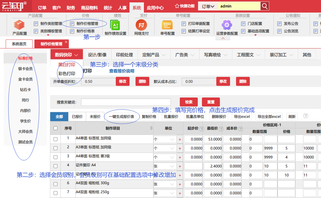Viewport: 321px width, 198px height.
Task: Open 结算打单设定 in the ribbon
Action: pyautogui.click(x=196, y=31)
